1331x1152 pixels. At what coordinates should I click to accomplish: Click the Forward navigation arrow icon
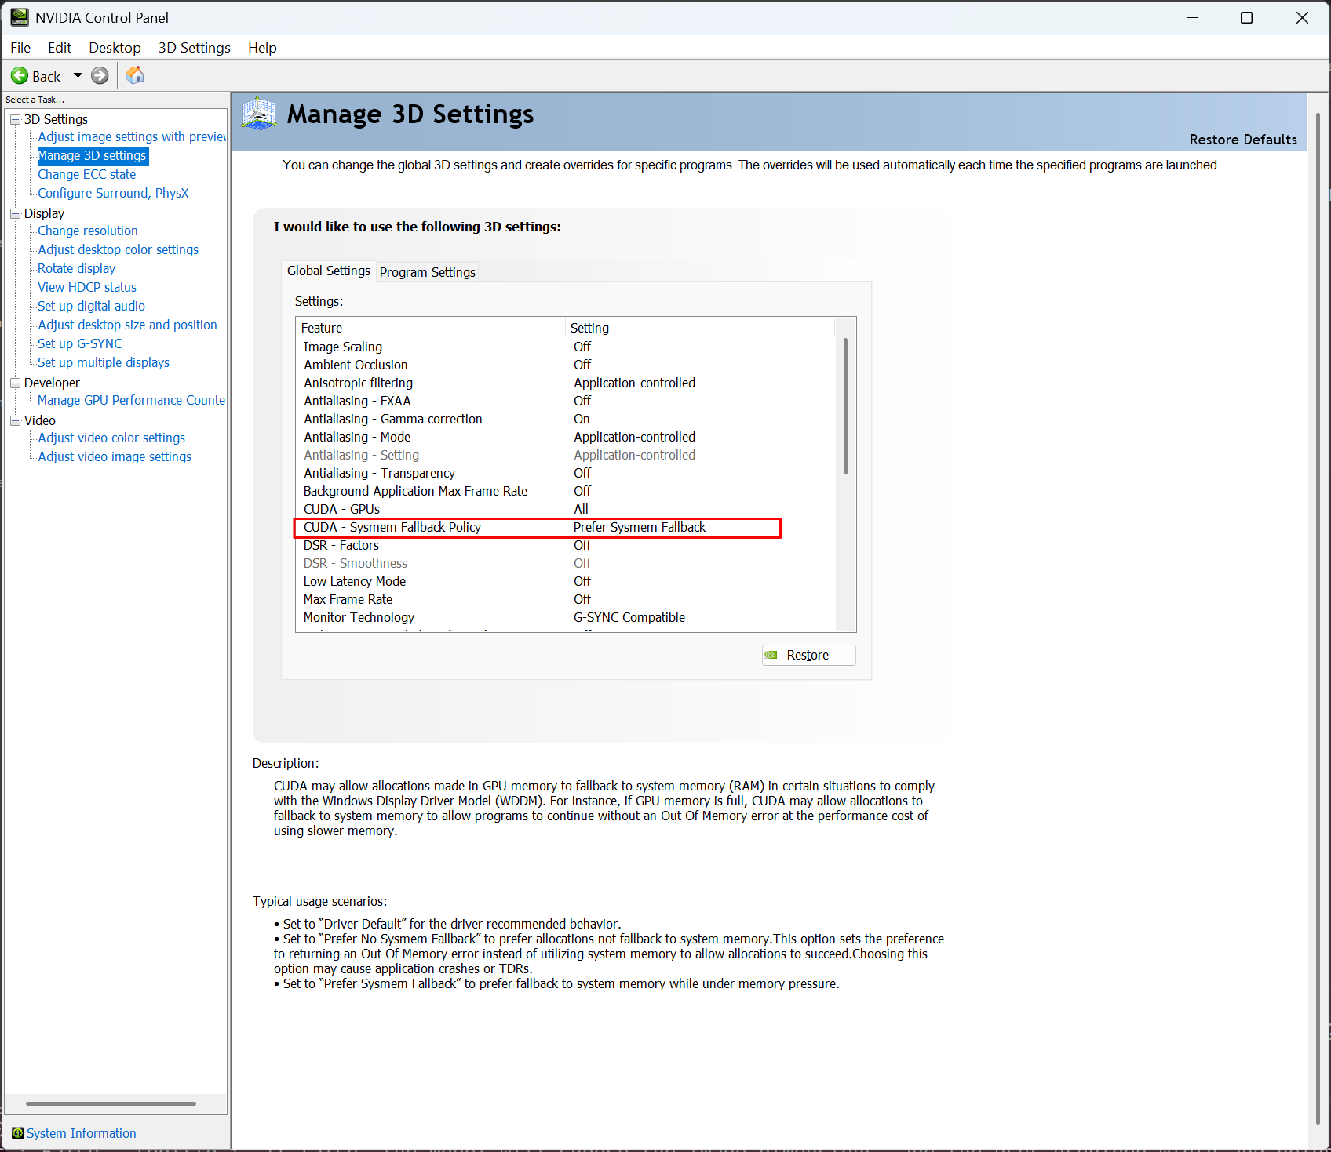point(100,76)
